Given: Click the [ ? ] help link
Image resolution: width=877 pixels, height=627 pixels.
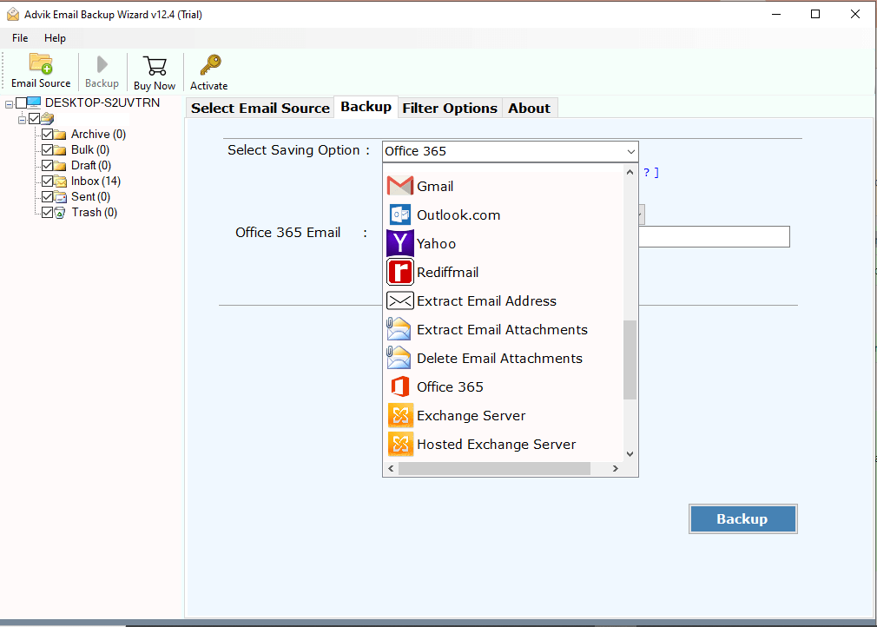Looking at the screenshot, I should tap(651, 173).
